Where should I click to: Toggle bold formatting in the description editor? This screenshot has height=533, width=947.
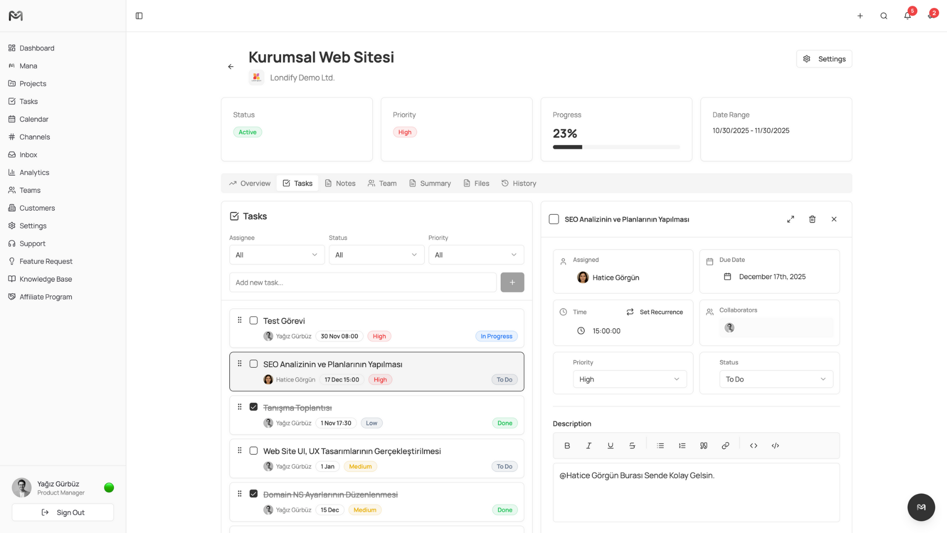point(567,445)
